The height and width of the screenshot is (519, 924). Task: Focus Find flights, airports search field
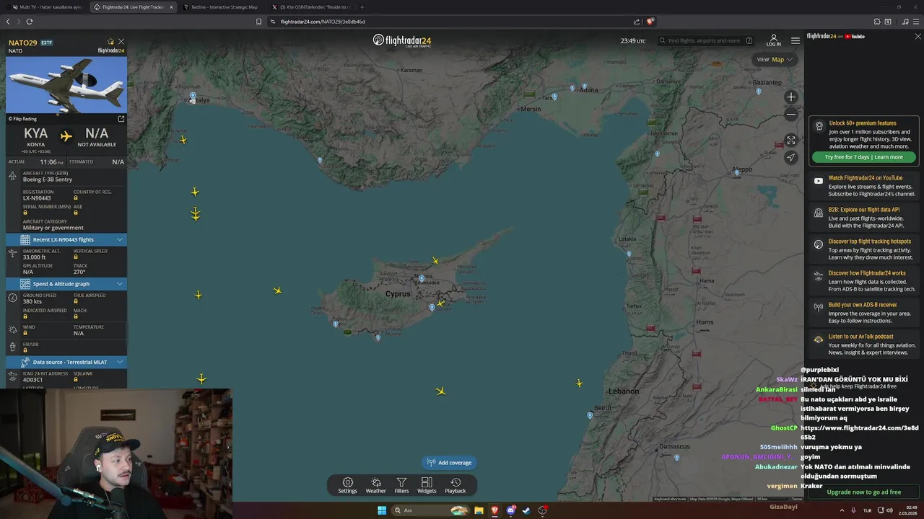coord(706,41)
